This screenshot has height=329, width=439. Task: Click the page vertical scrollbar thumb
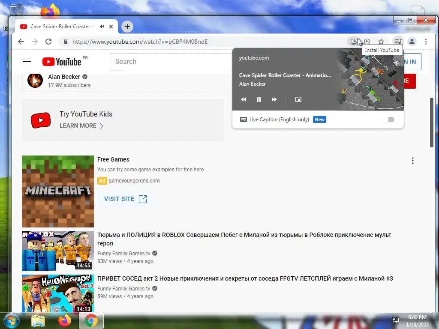point(431,122)
